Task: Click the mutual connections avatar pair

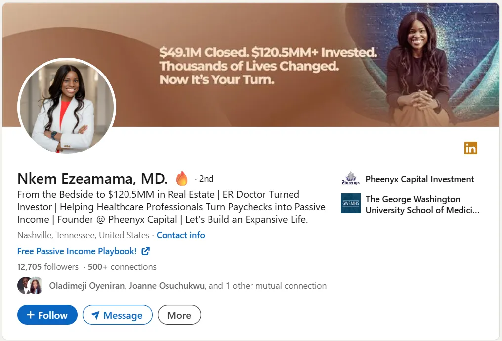Action: coord(30,286)
